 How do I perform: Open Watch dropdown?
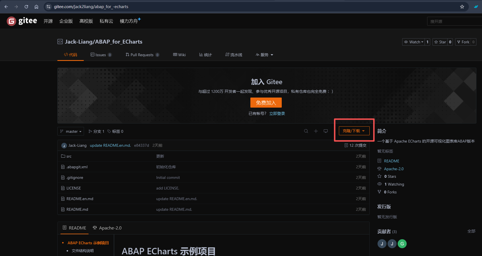[x=414, y=42]
